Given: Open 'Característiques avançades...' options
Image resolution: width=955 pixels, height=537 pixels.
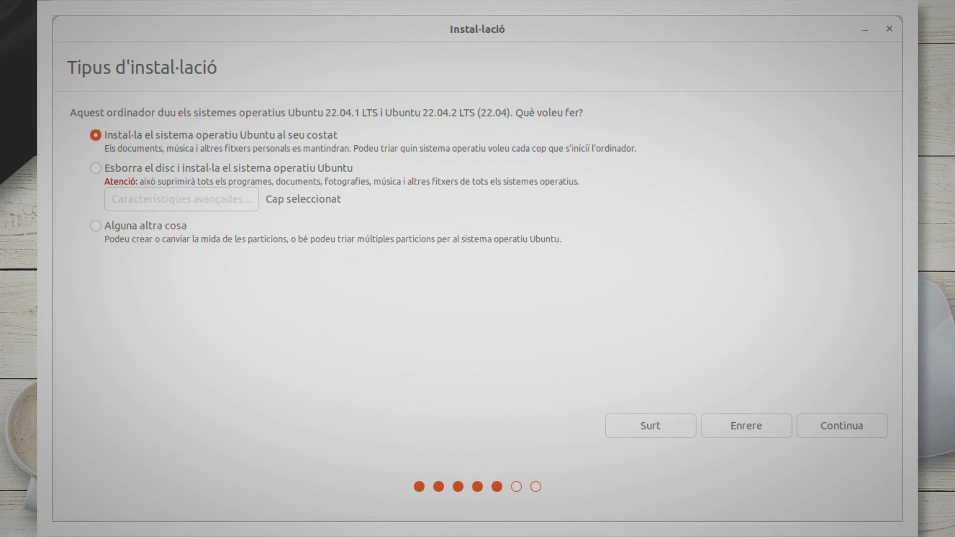Looking at the screenshot, I should pyautogui.click(x=182, y=199).
